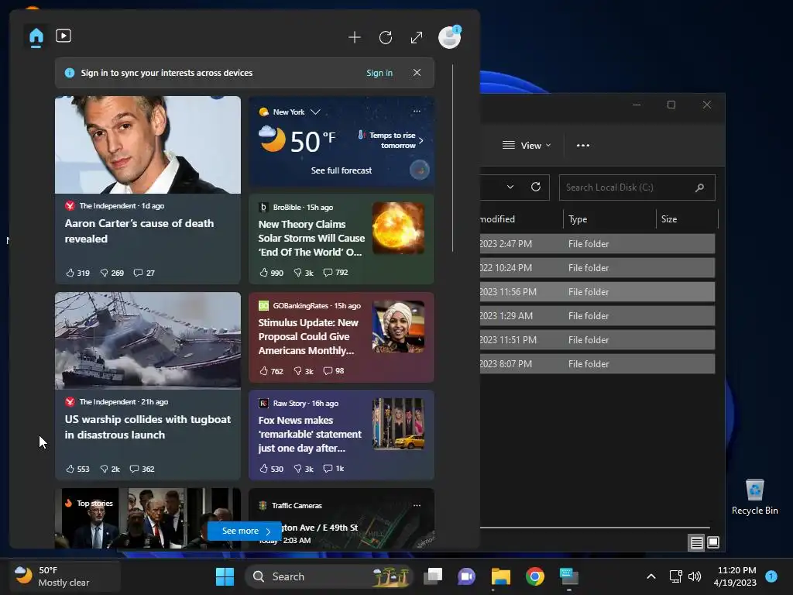Switch to the widgets video tab
793x595 pixels.
pos(64,36)
